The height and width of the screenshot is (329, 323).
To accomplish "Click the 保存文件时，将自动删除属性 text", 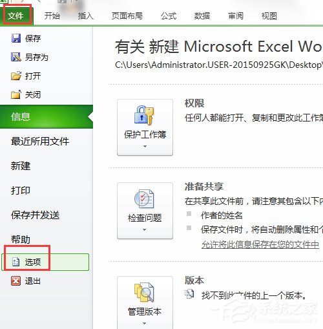I will point(262,229).
